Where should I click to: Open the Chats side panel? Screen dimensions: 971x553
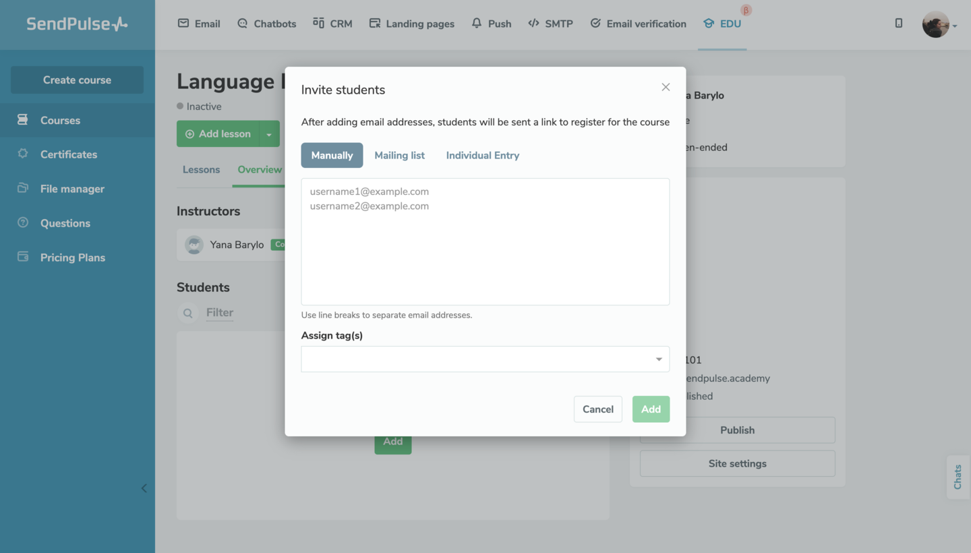click(958, 477)
